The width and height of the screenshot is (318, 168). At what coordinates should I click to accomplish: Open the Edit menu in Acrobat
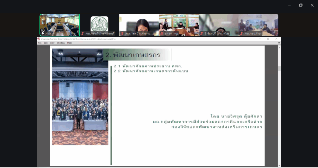pyautogui.click(x=46, y=43)
